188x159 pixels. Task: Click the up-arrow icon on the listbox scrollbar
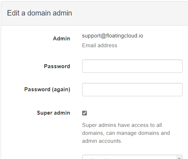click(x=179, y=158)
